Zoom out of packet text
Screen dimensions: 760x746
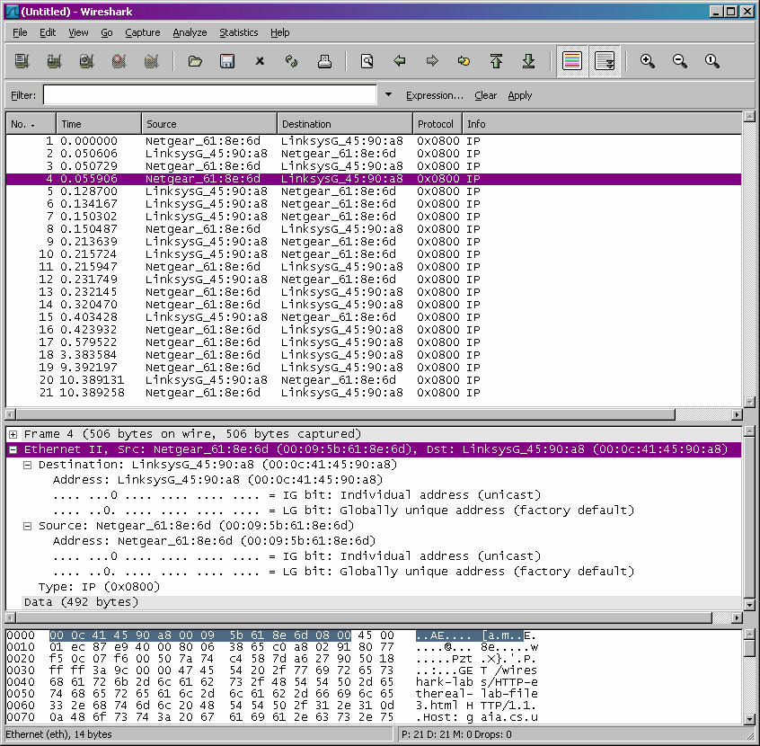(680, 61)
